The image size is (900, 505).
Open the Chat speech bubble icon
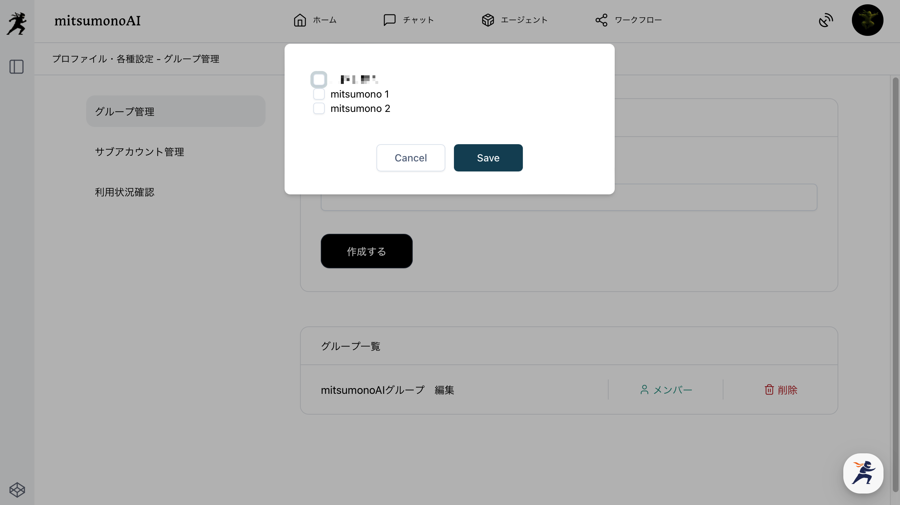[389, 20]
